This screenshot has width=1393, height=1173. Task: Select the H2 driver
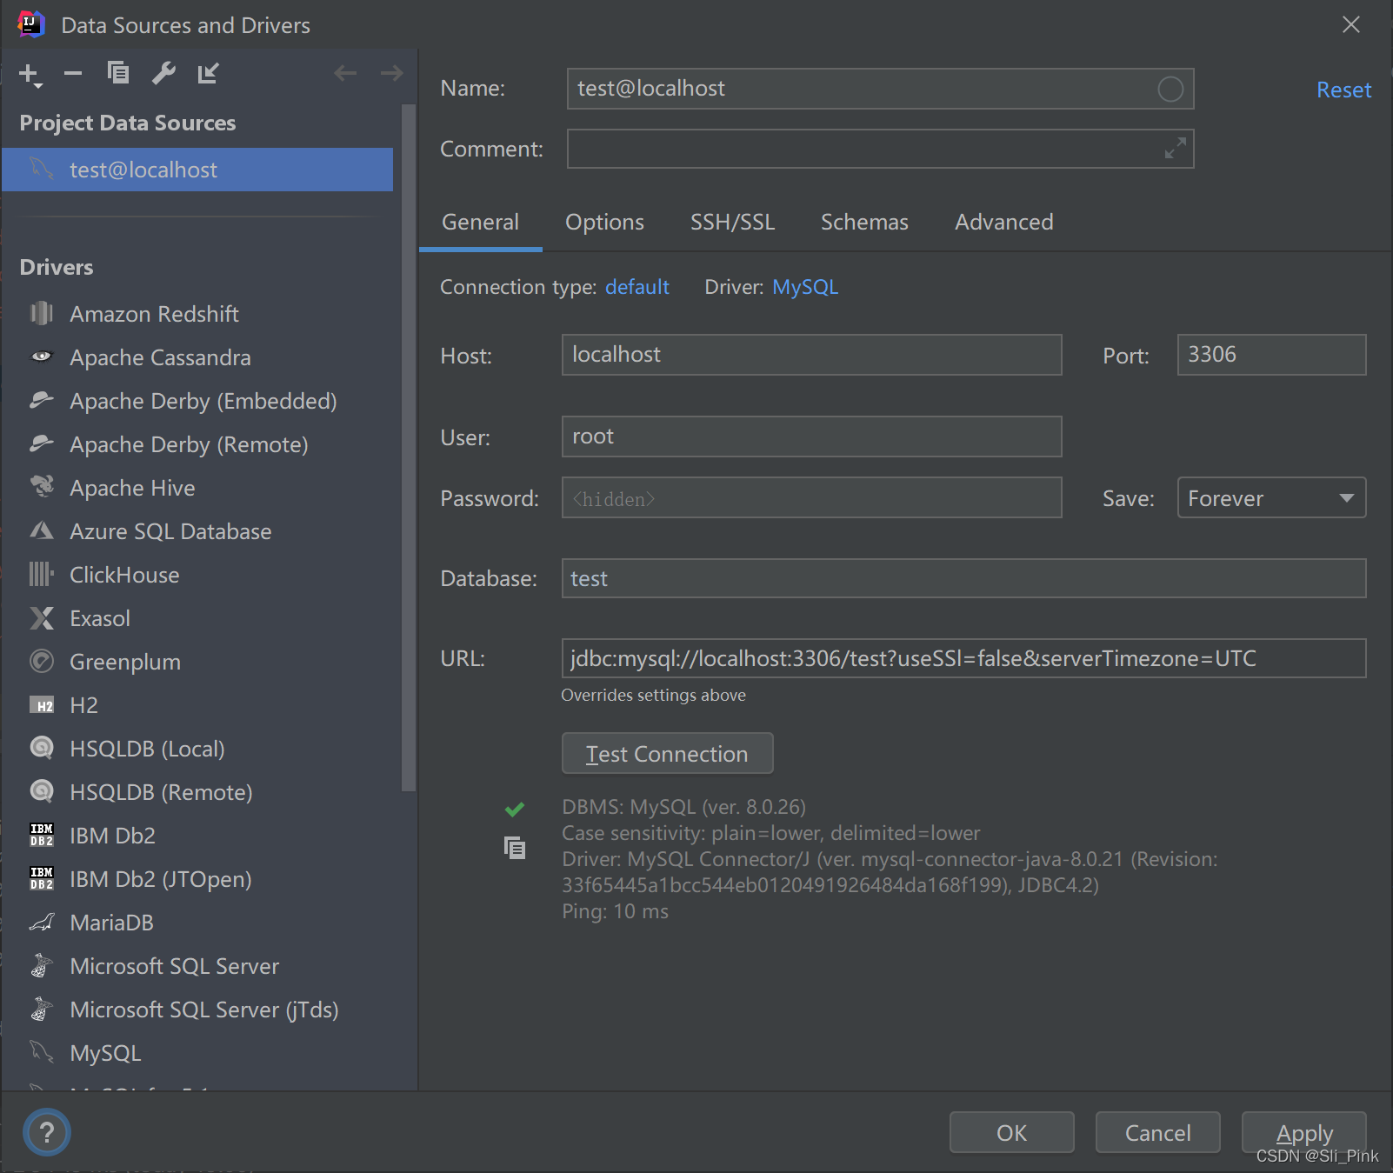[x=197, y=705]
